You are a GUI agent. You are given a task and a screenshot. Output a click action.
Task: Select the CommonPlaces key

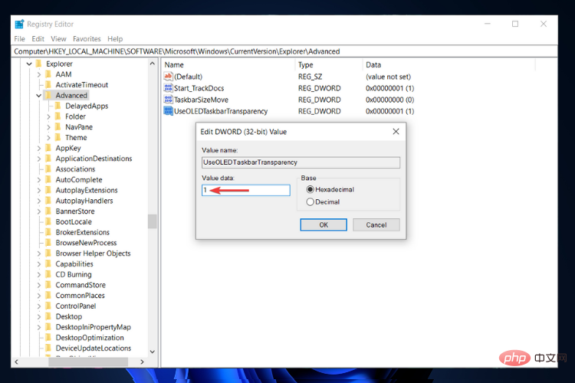[80, 296]
